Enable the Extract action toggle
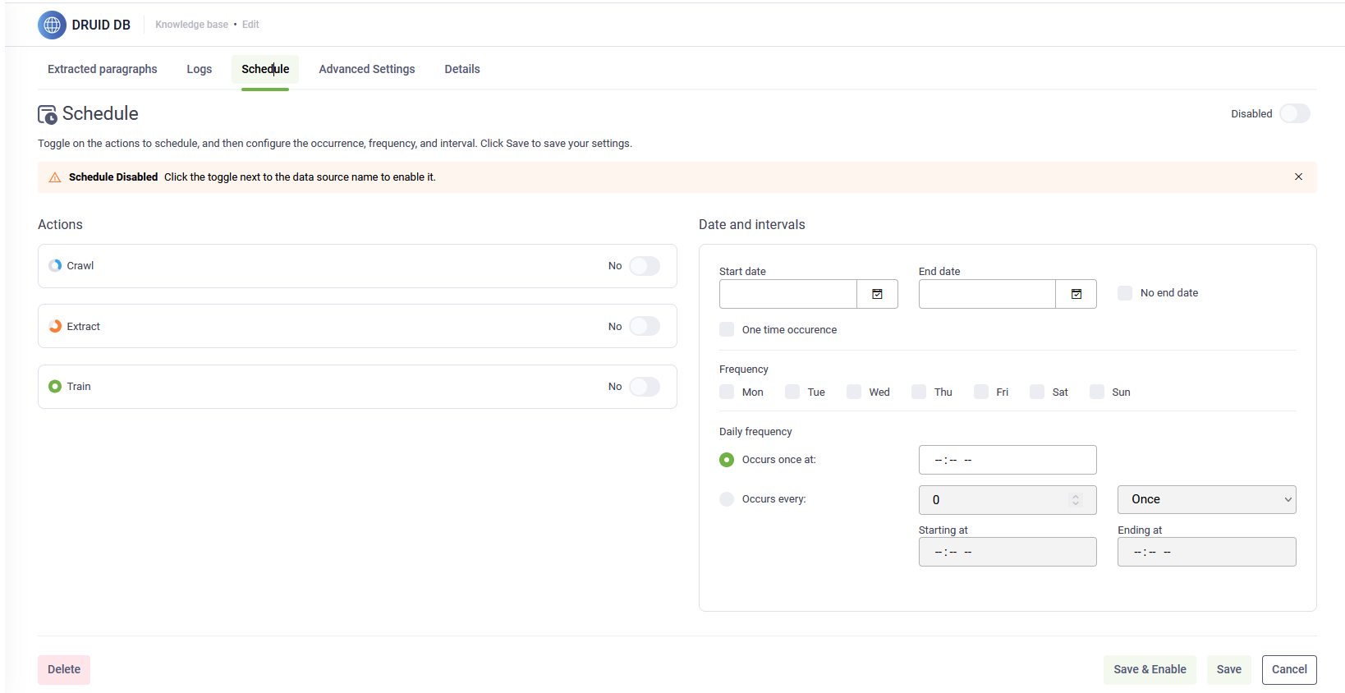Image resolution: width=1345 pixels, height=693 pixels. [x=645, y=326]
